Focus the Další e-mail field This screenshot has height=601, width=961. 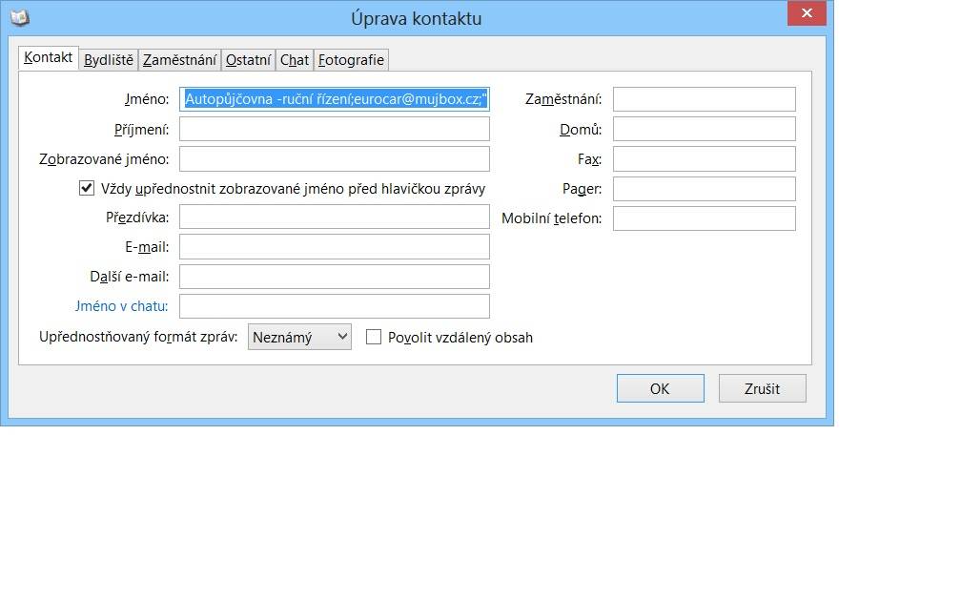click(x=335, y=277)
